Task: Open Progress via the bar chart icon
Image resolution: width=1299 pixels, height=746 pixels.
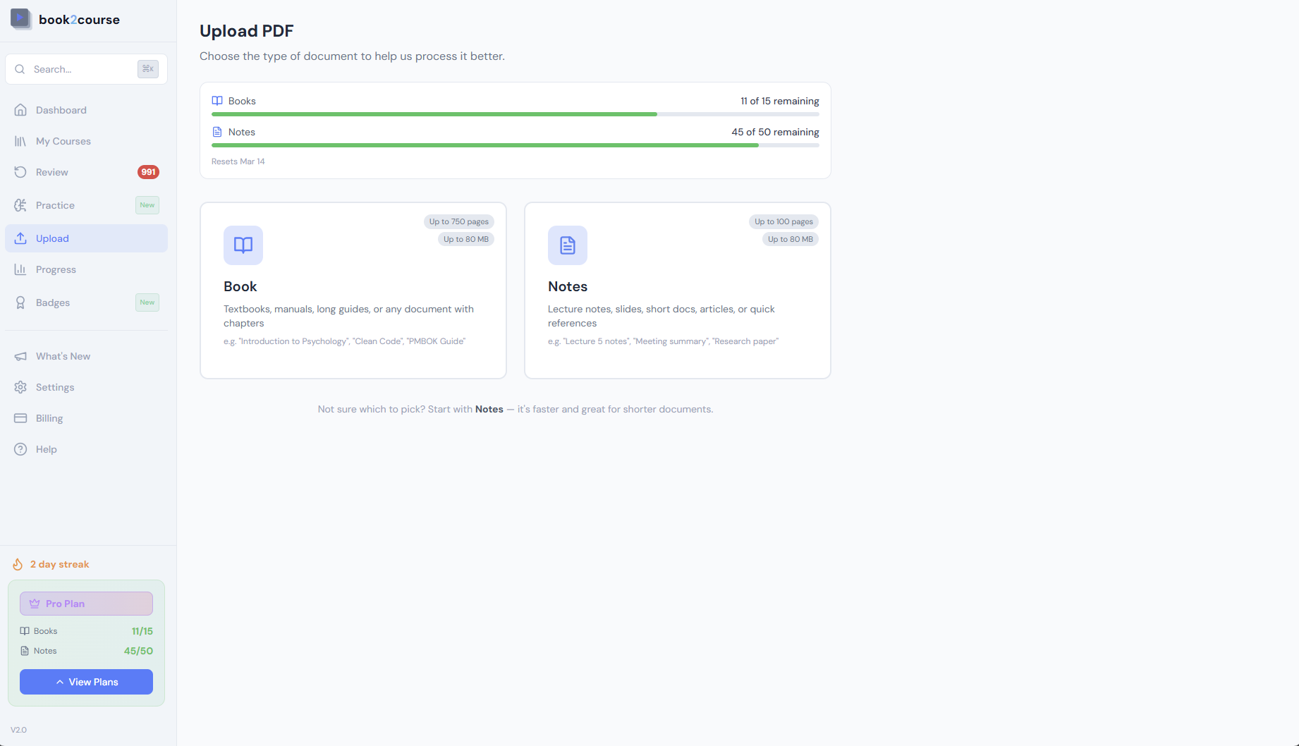Action: click(x=21, y=269)
